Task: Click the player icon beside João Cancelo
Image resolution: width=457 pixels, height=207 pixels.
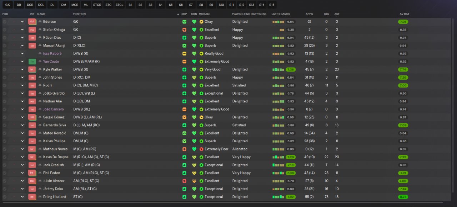Action: click(x=40, y=109)
